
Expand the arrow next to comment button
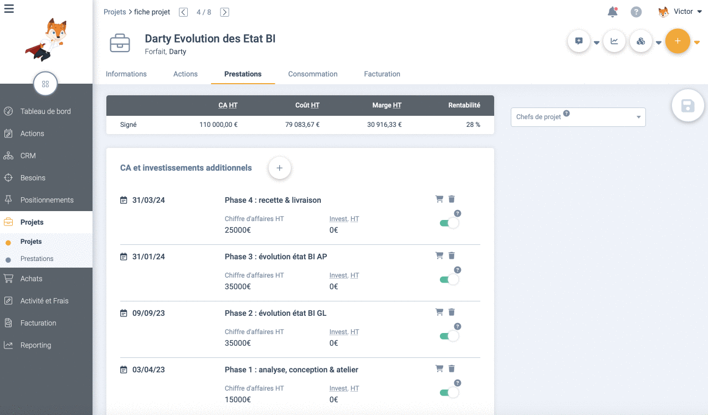597,43
